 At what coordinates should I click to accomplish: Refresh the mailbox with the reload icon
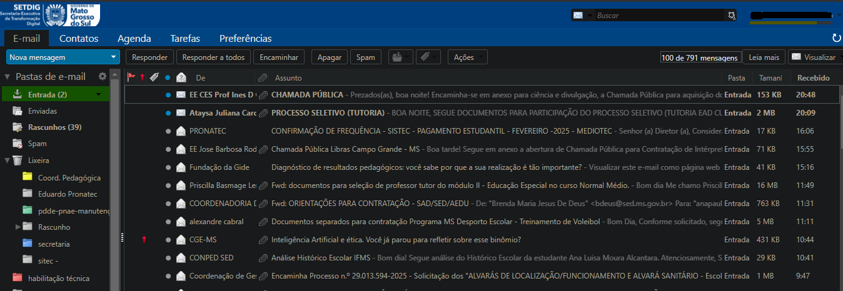click(836, 39)
